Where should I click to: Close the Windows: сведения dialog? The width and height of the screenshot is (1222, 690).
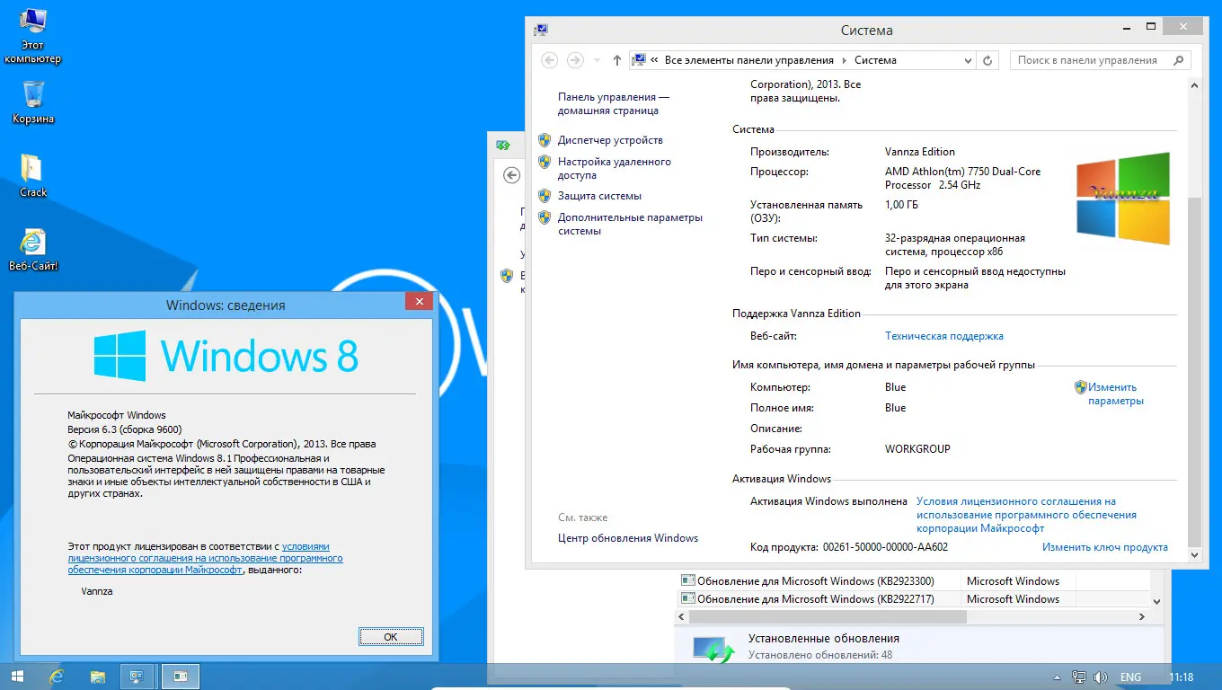[x=419, y=302]
